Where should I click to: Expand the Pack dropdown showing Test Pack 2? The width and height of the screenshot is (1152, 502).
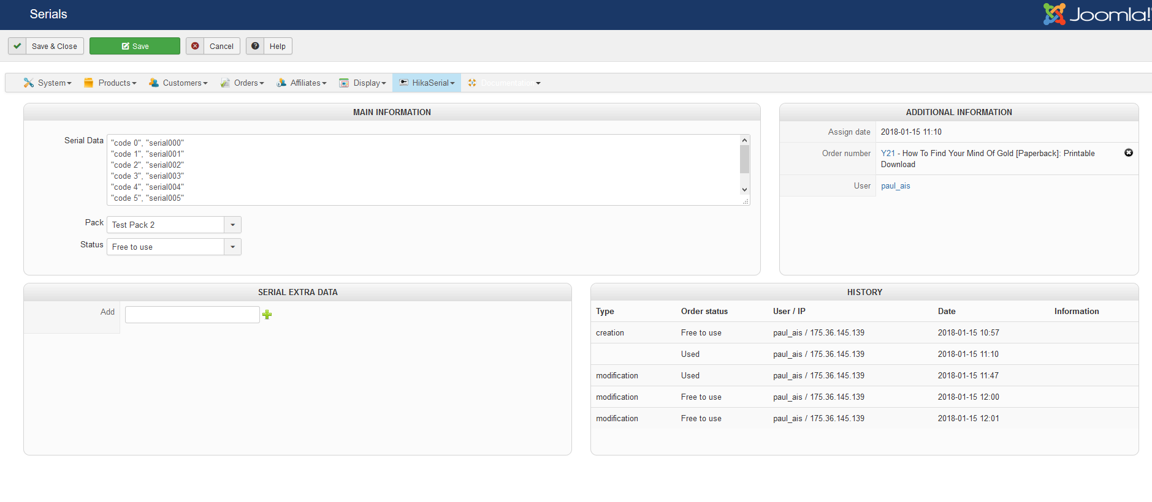pyautogui.click(x=174, y=225)
